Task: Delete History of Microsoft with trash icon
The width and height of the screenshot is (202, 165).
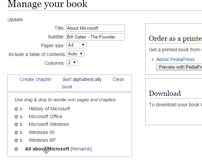Action: pyautogui.click(x=16, y=109)
